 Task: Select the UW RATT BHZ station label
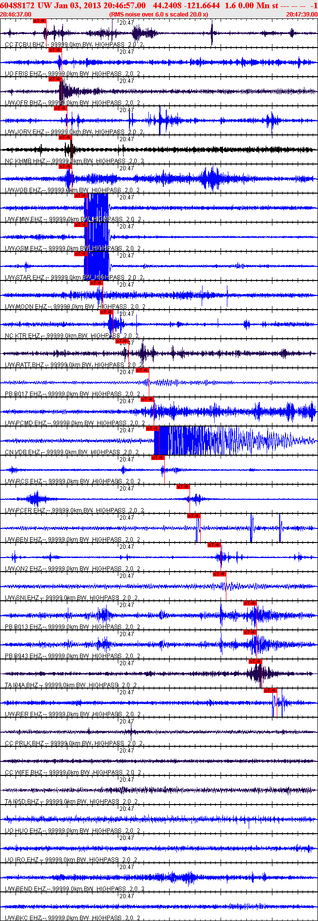point(25,365)
